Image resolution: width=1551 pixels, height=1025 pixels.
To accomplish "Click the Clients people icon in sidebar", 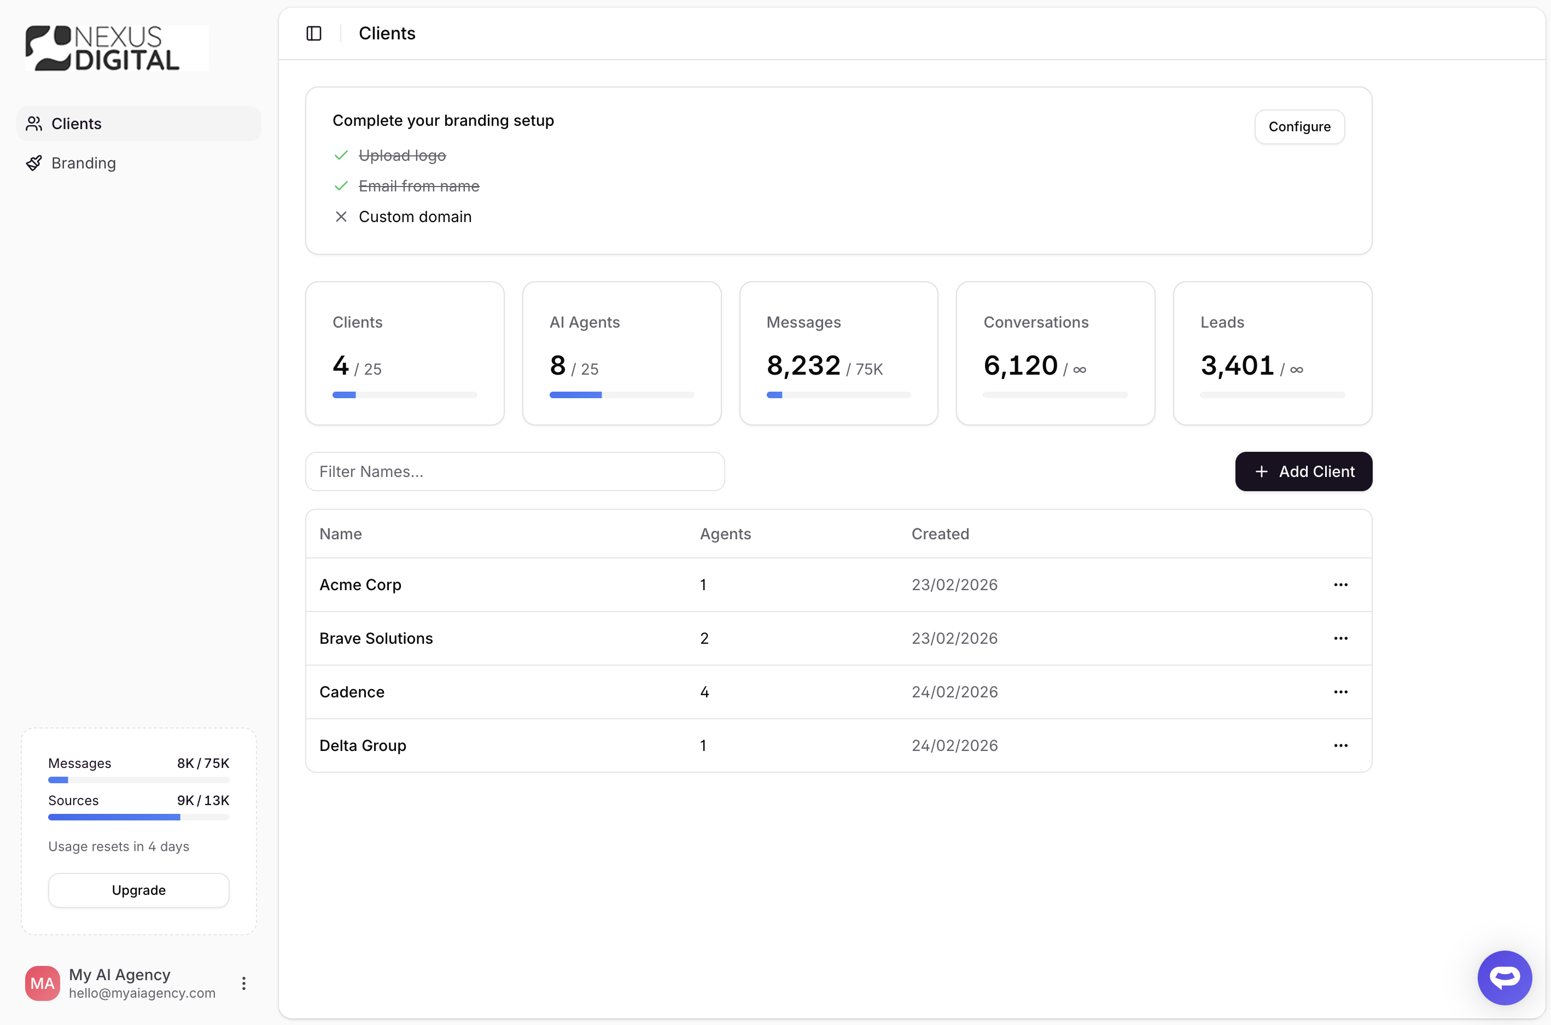I will (34, 124).
